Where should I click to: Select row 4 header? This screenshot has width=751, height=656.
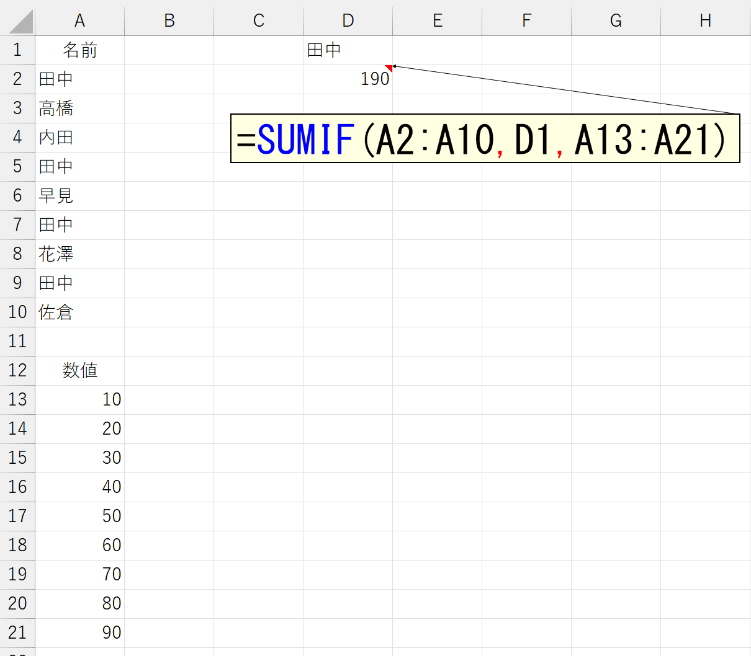pyautogui.click(x=17, y=138)
